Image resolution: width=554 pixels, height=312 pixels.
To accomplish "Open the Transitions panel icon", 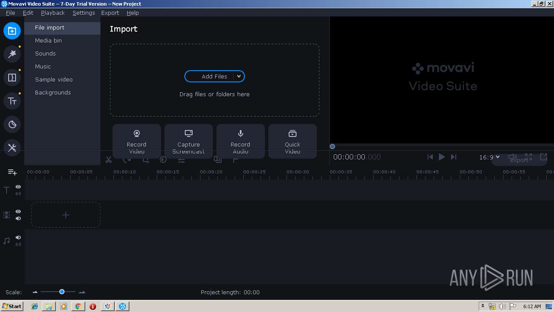I will click(x=12, y=78).
